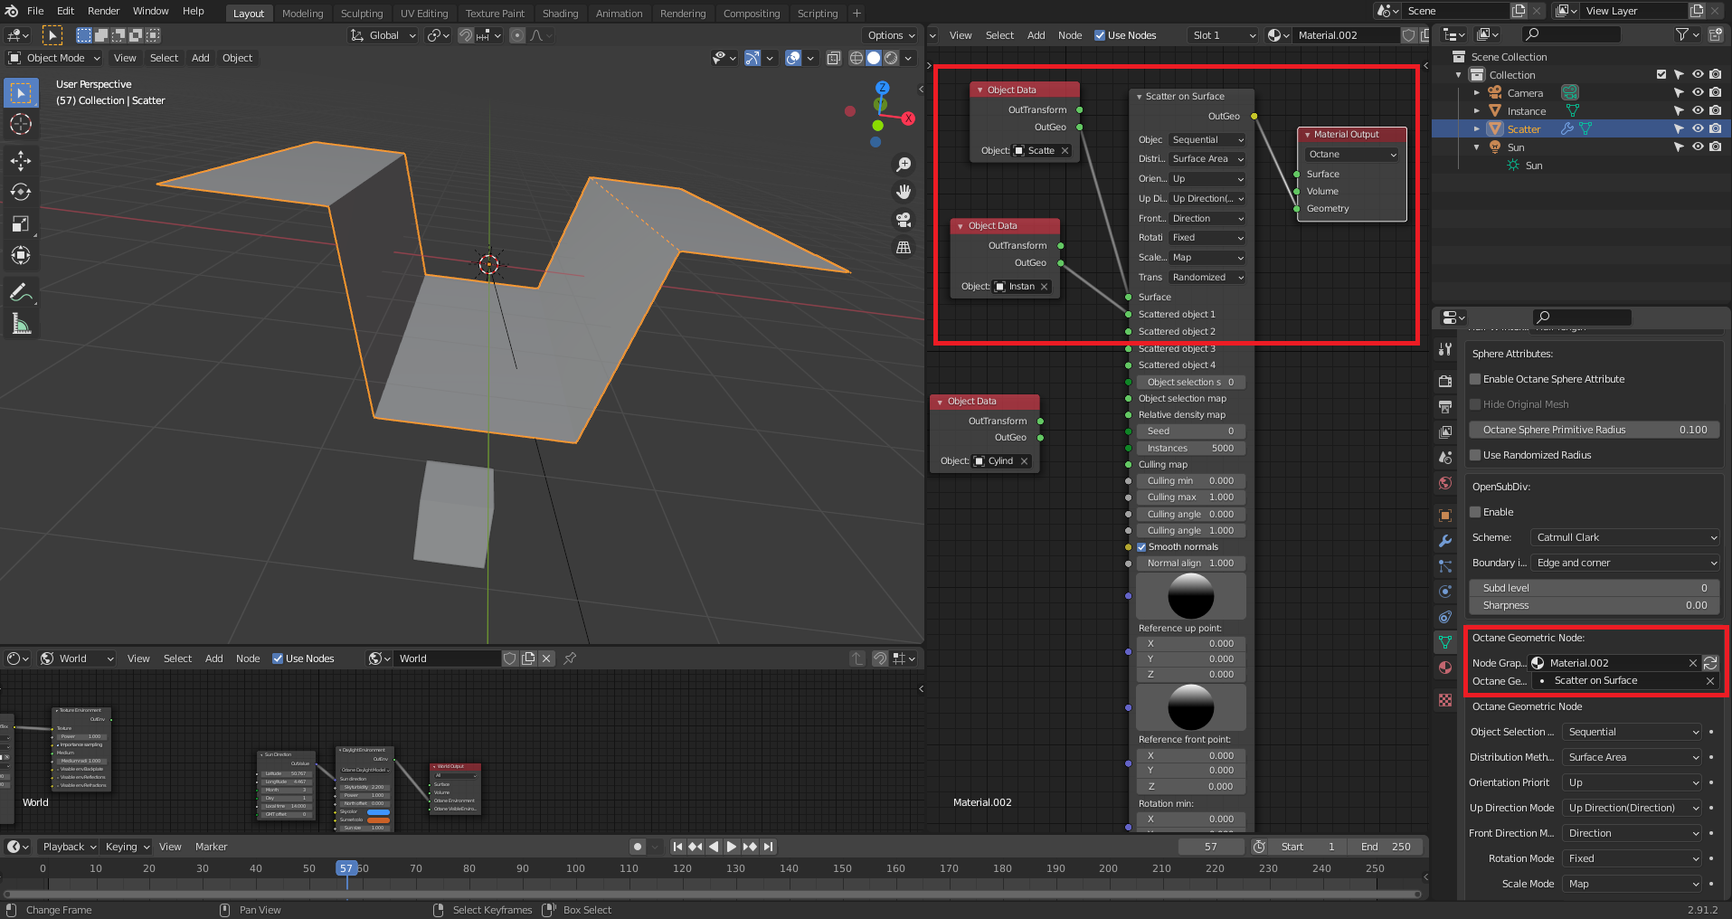Viewport: 1732px width, 919px height.
Task: Open the File menu
Action: pyautogui.click(x=35, y=11)
